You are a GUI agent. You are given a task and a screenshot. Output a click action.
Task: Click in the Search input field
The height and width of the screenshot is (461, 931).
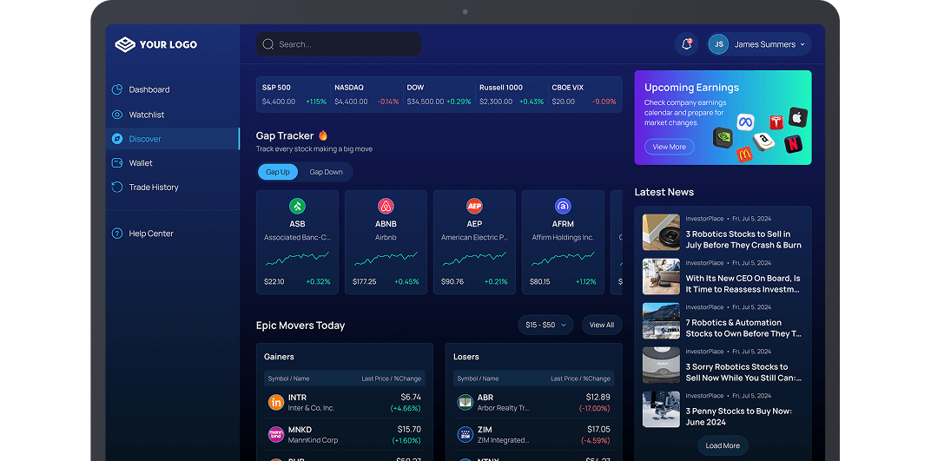tap(339, 44)
